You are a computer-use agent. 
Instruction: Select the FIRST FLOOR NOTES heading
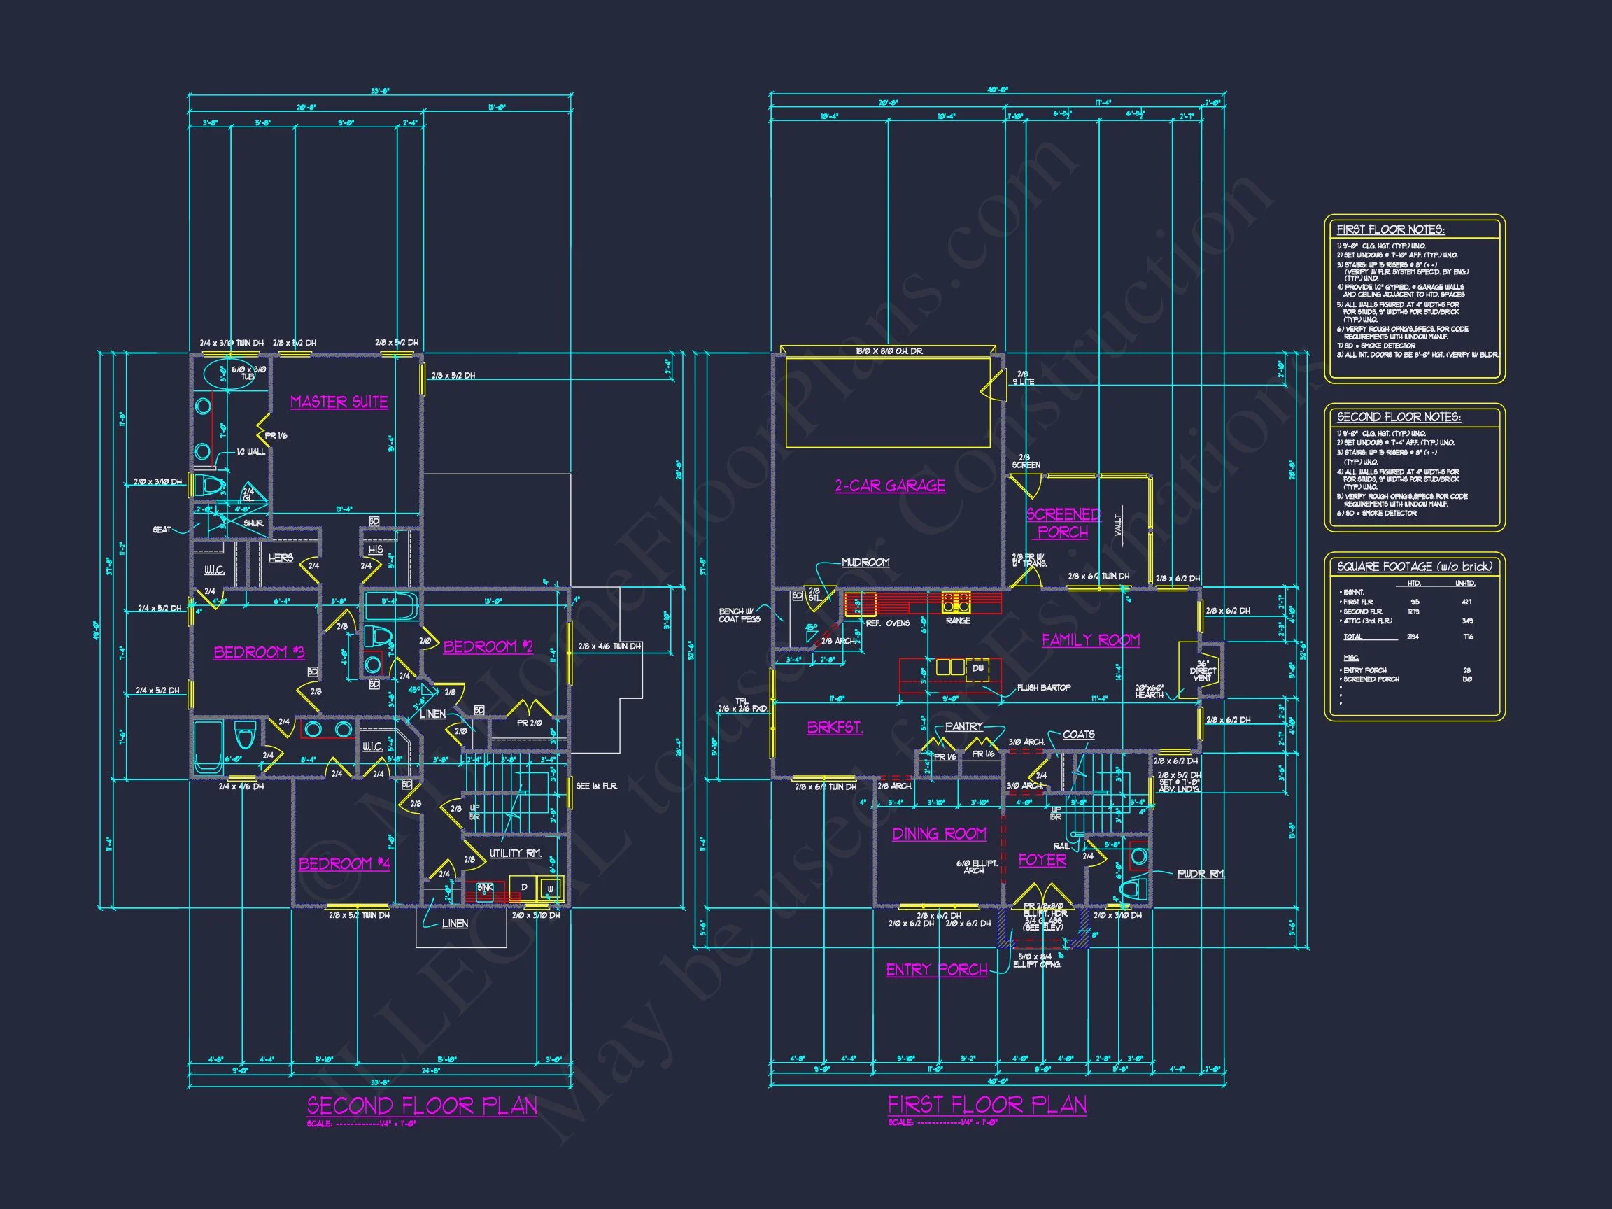pyautogui.click(x=1390, y=229)
